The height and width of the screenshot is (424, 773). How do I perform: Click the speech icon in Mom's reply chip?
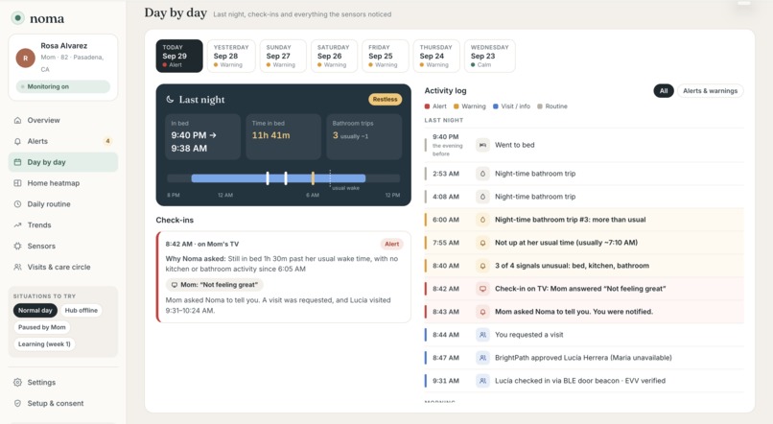pyautogui.click(x=174, y=285)
